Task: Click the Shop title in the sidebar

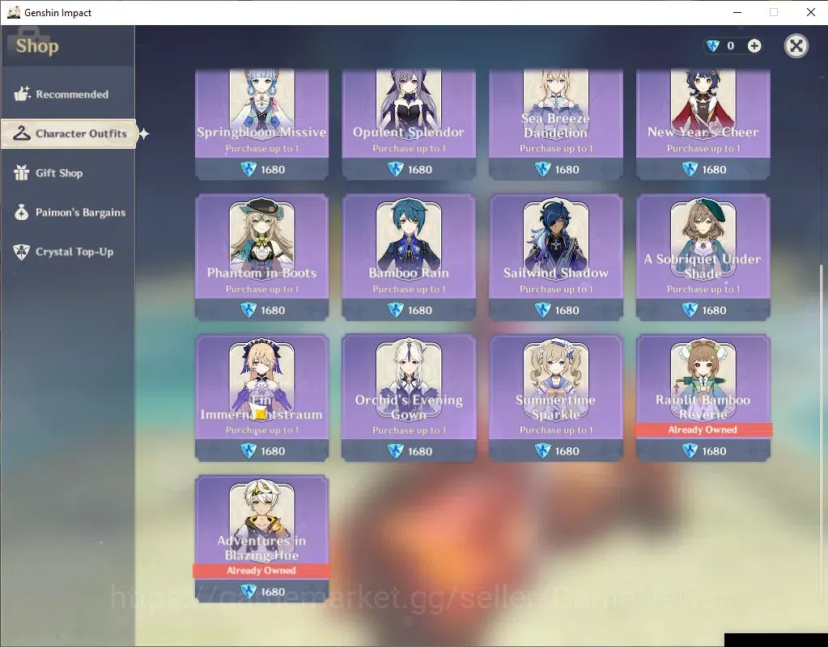Action: click(37, 46)
